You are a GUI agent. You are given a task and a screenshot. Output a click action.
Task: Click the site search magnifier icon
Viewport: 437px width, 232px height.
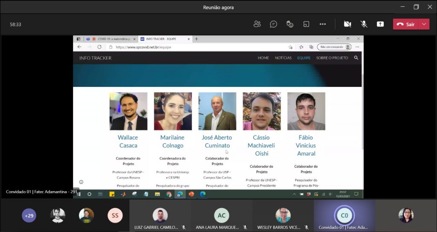(x=356, y=58)
